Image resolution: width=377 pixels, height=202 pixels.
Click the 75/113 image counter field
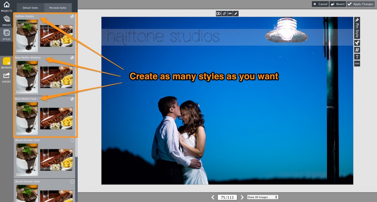tap(227, 198)
